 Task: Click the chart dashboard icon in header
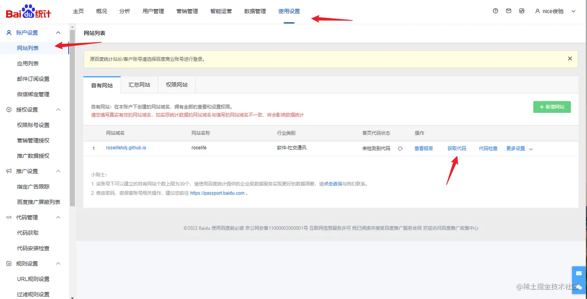pyautogui.click(x=522, y=11)
